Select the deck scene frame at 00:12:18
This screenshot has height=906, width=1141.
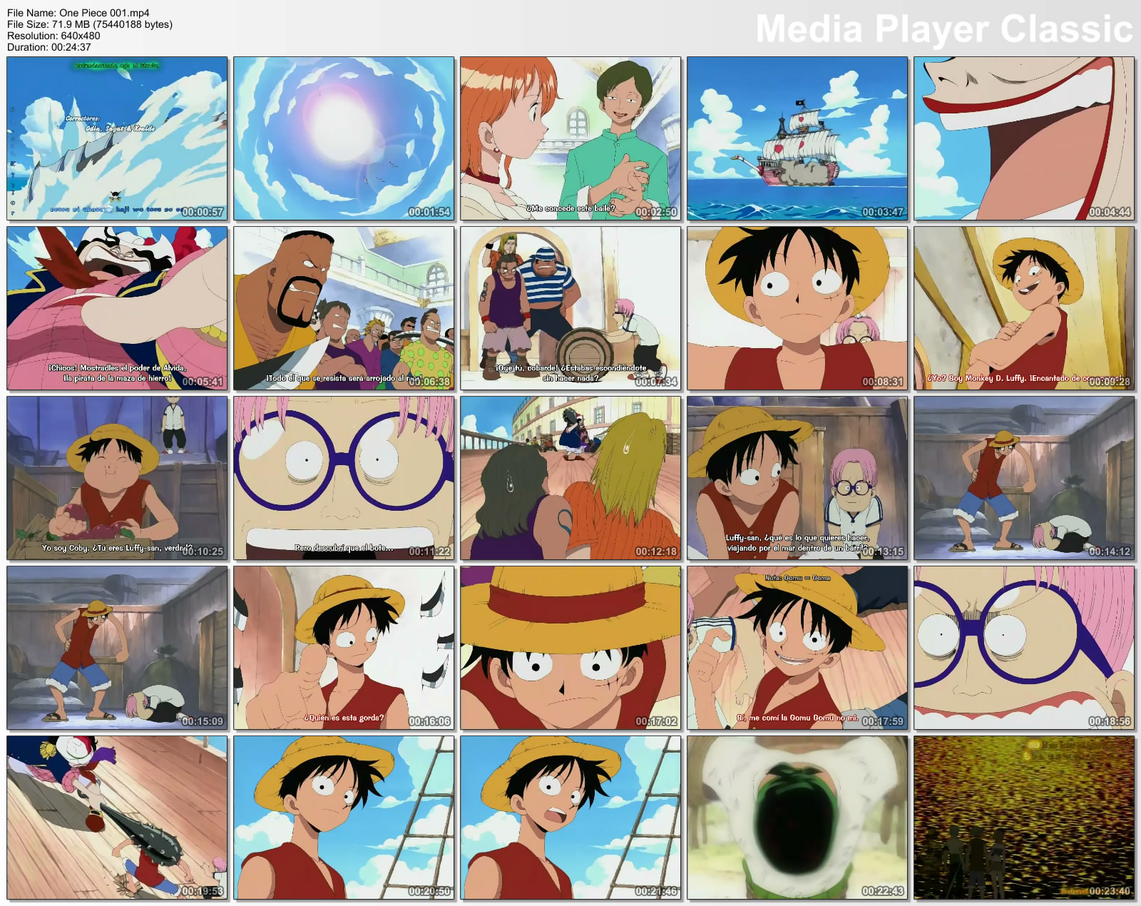point(570,478)
